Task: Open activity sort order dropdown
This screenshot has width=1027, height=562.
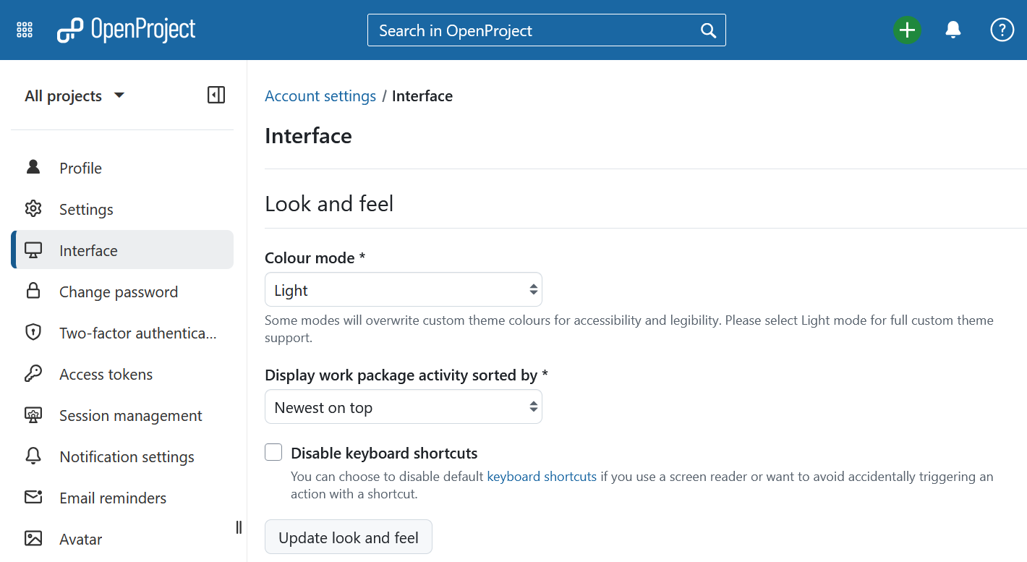Action: point(404,407)
